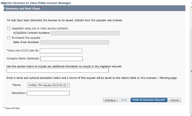Click the UCSS/ESW Contract Numbers field
192x116 pixels.
[x=85, y=33]
